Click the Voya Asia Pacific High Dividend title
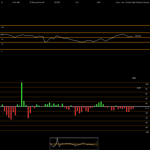The height and width of the screenshot is (150, 150). [x=133, y=2]
